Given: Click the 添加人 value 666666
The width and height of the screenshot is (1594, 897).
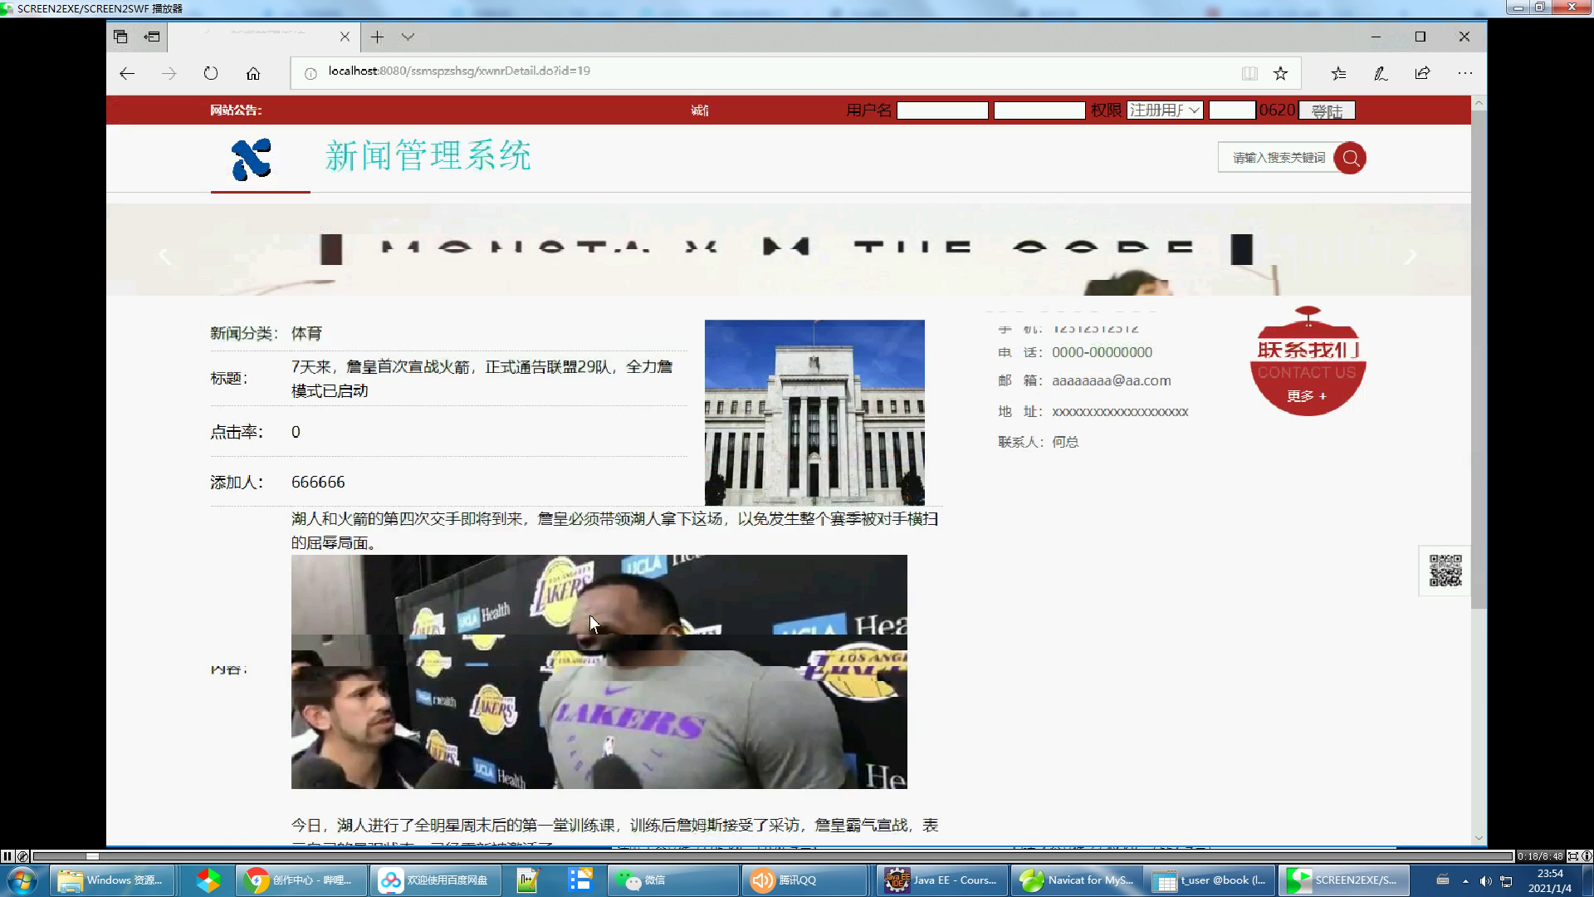Looking at the screenshot, I should coord(318,482).
